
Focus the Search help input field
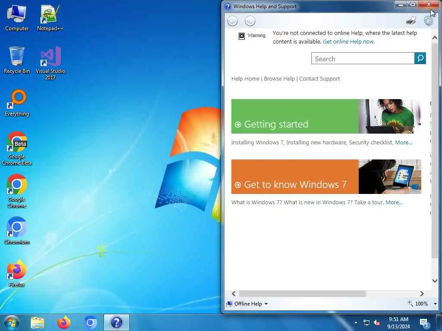click(363, 58)
